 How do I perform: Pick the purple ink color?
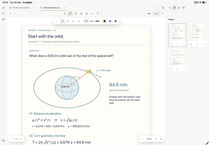pos(110,21)
